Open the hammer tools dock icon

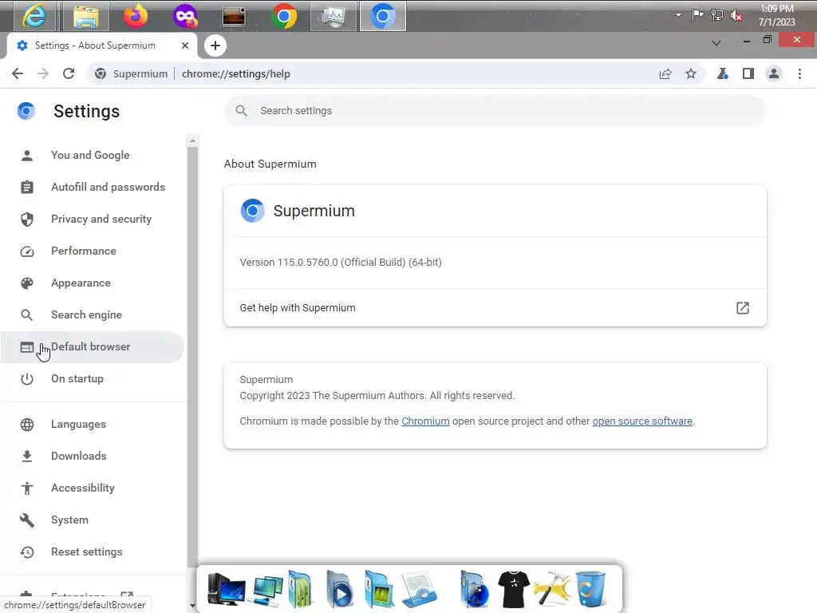click(x=552, y=589)
